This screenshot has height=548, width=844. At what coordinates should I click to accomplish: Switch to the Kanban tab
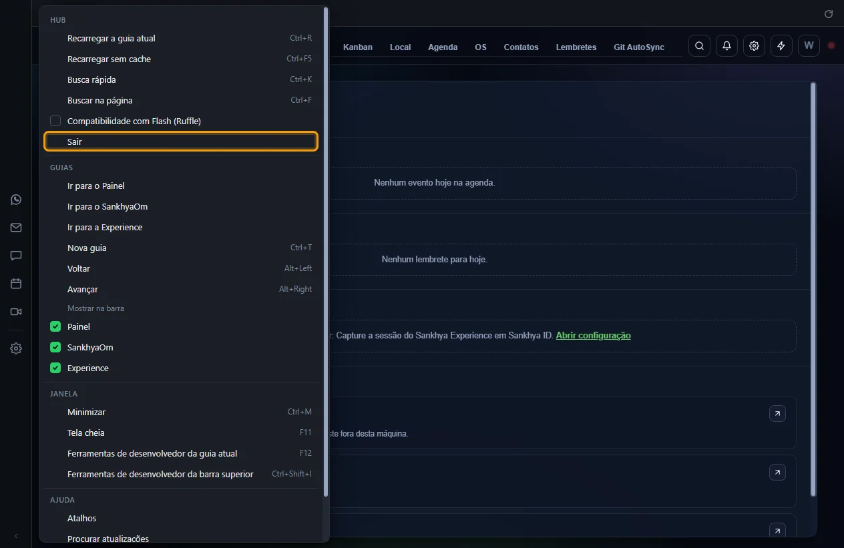358,47
